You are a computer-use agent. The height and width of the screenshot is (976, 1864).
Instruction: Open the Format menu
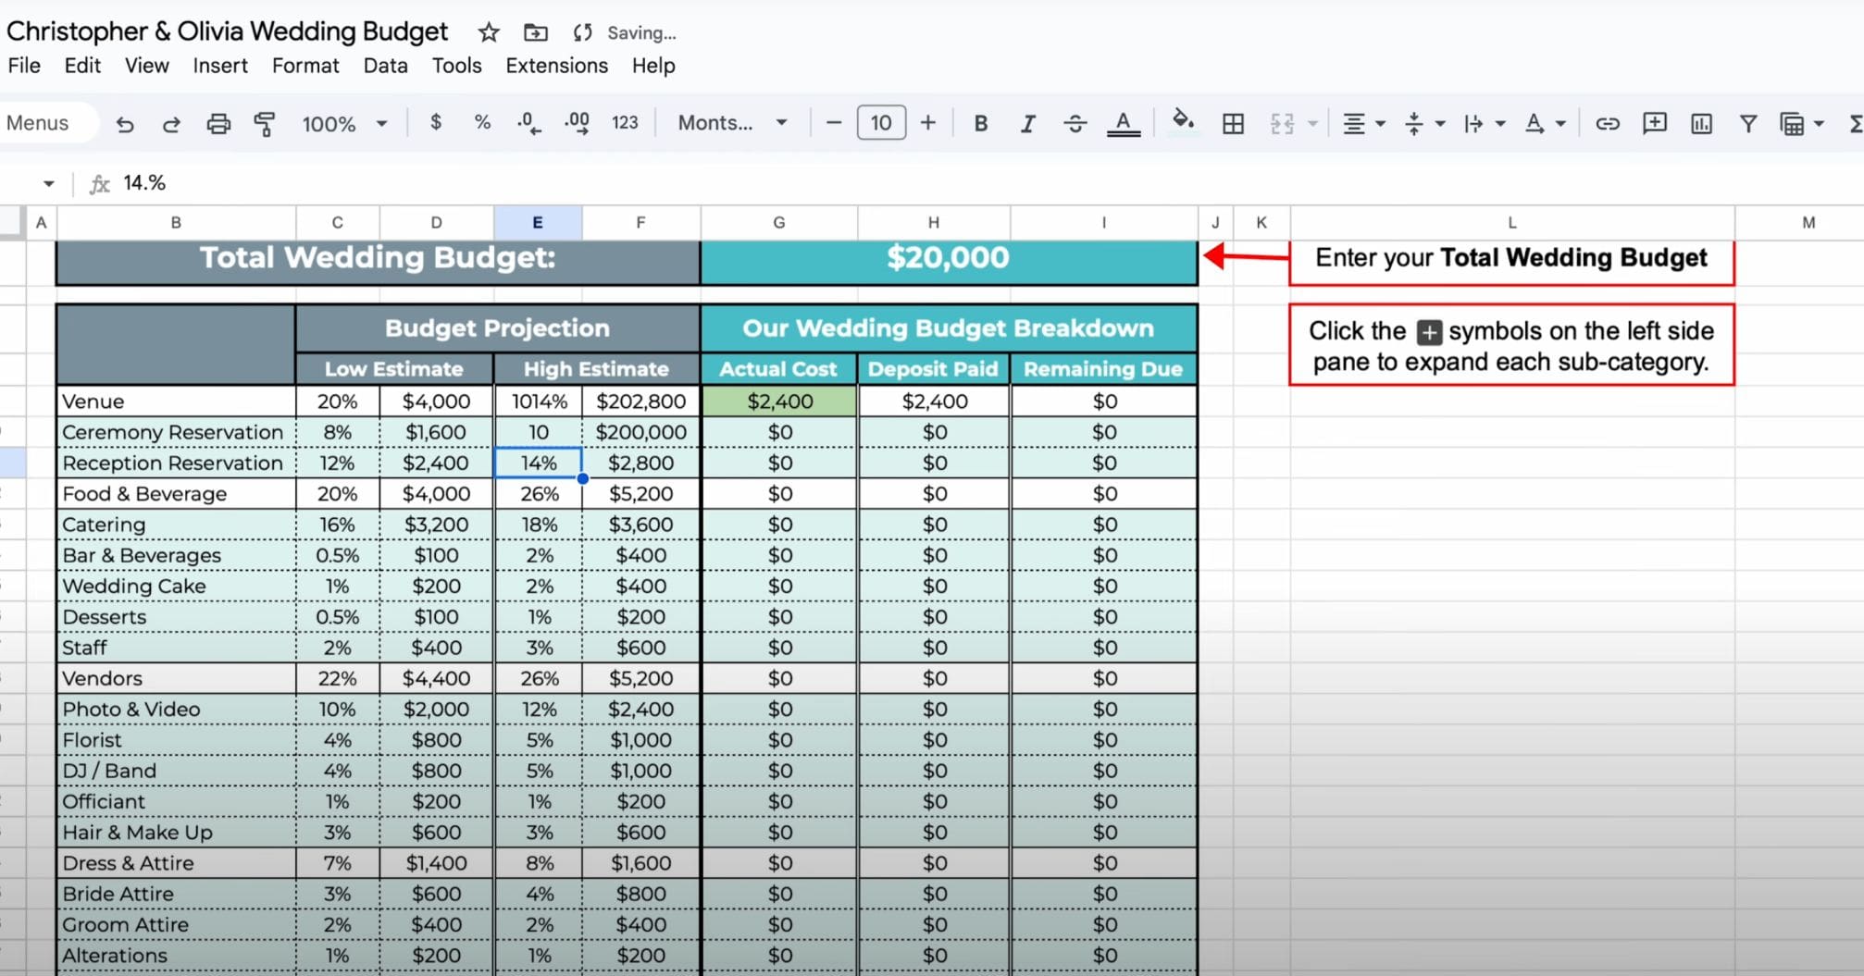[305, 66]
